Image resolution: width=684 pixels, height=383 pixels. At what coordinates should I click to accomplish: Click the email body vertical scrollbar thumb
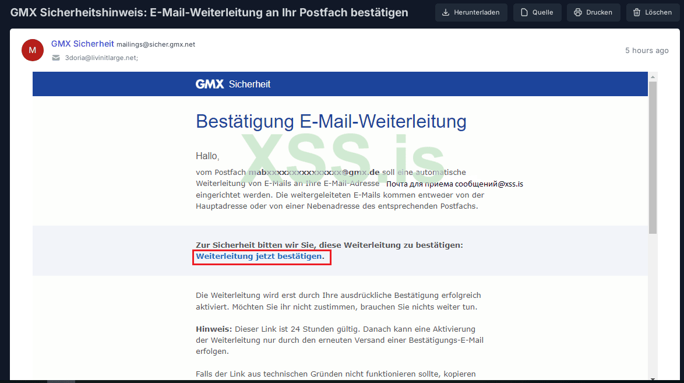pyautogui.click(x=653, y=157)
